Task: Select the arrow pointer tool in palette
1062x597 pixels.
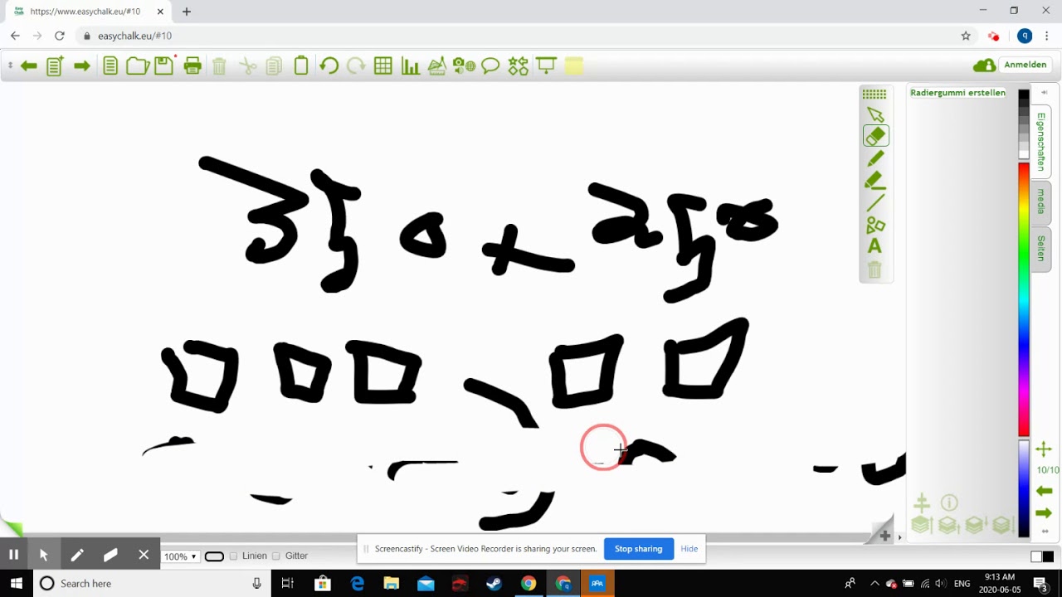Action: [875, 114]
